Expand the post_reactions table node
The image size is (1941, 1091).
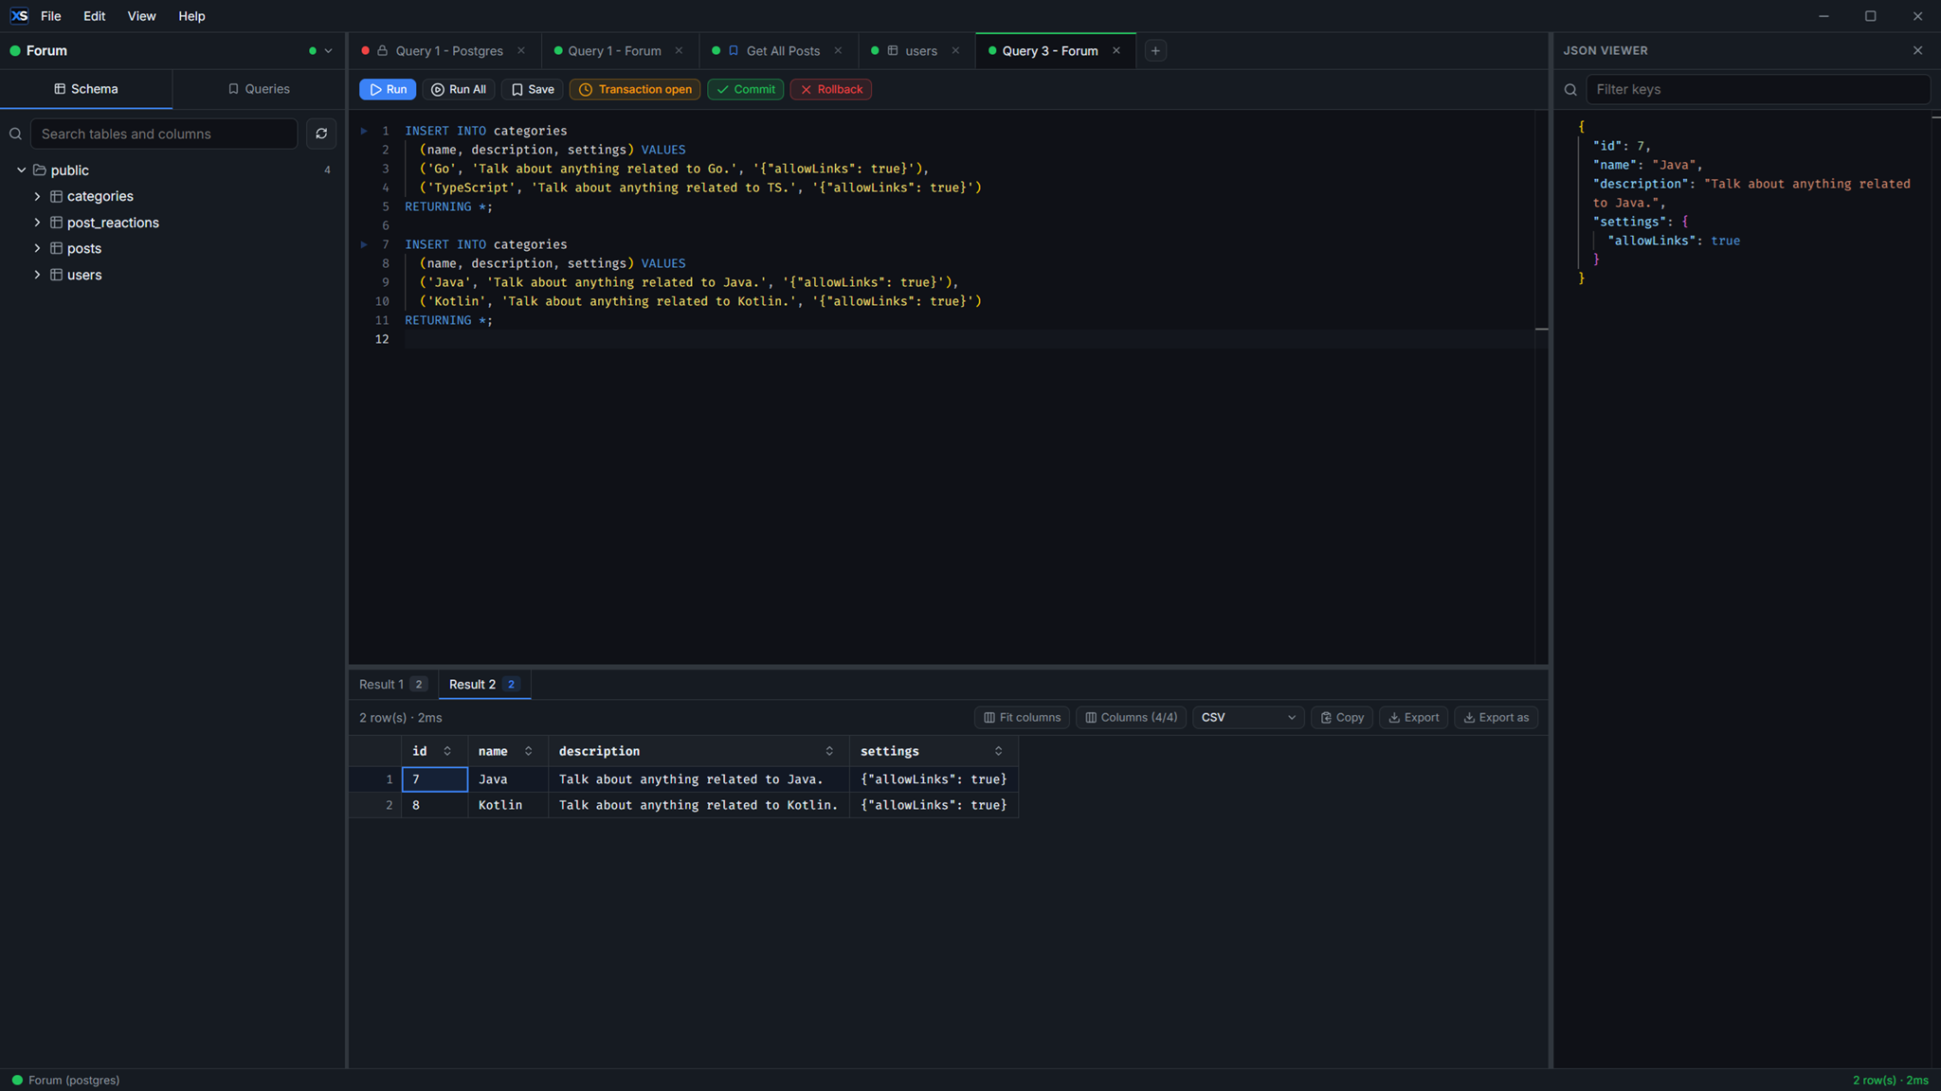pyautogui.click(x=37, y=223)
